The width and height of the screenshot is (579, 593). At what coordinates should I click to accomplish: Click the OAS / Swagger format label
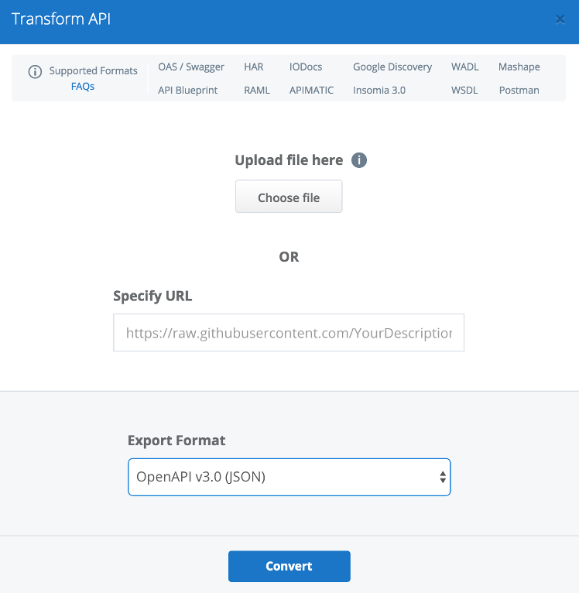191,67
